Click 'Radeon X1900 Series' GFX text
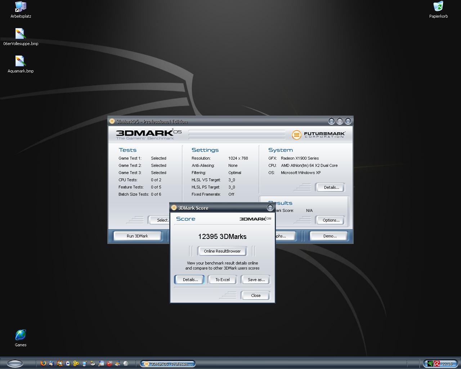461x369 pixels. (x=300, y=158)
